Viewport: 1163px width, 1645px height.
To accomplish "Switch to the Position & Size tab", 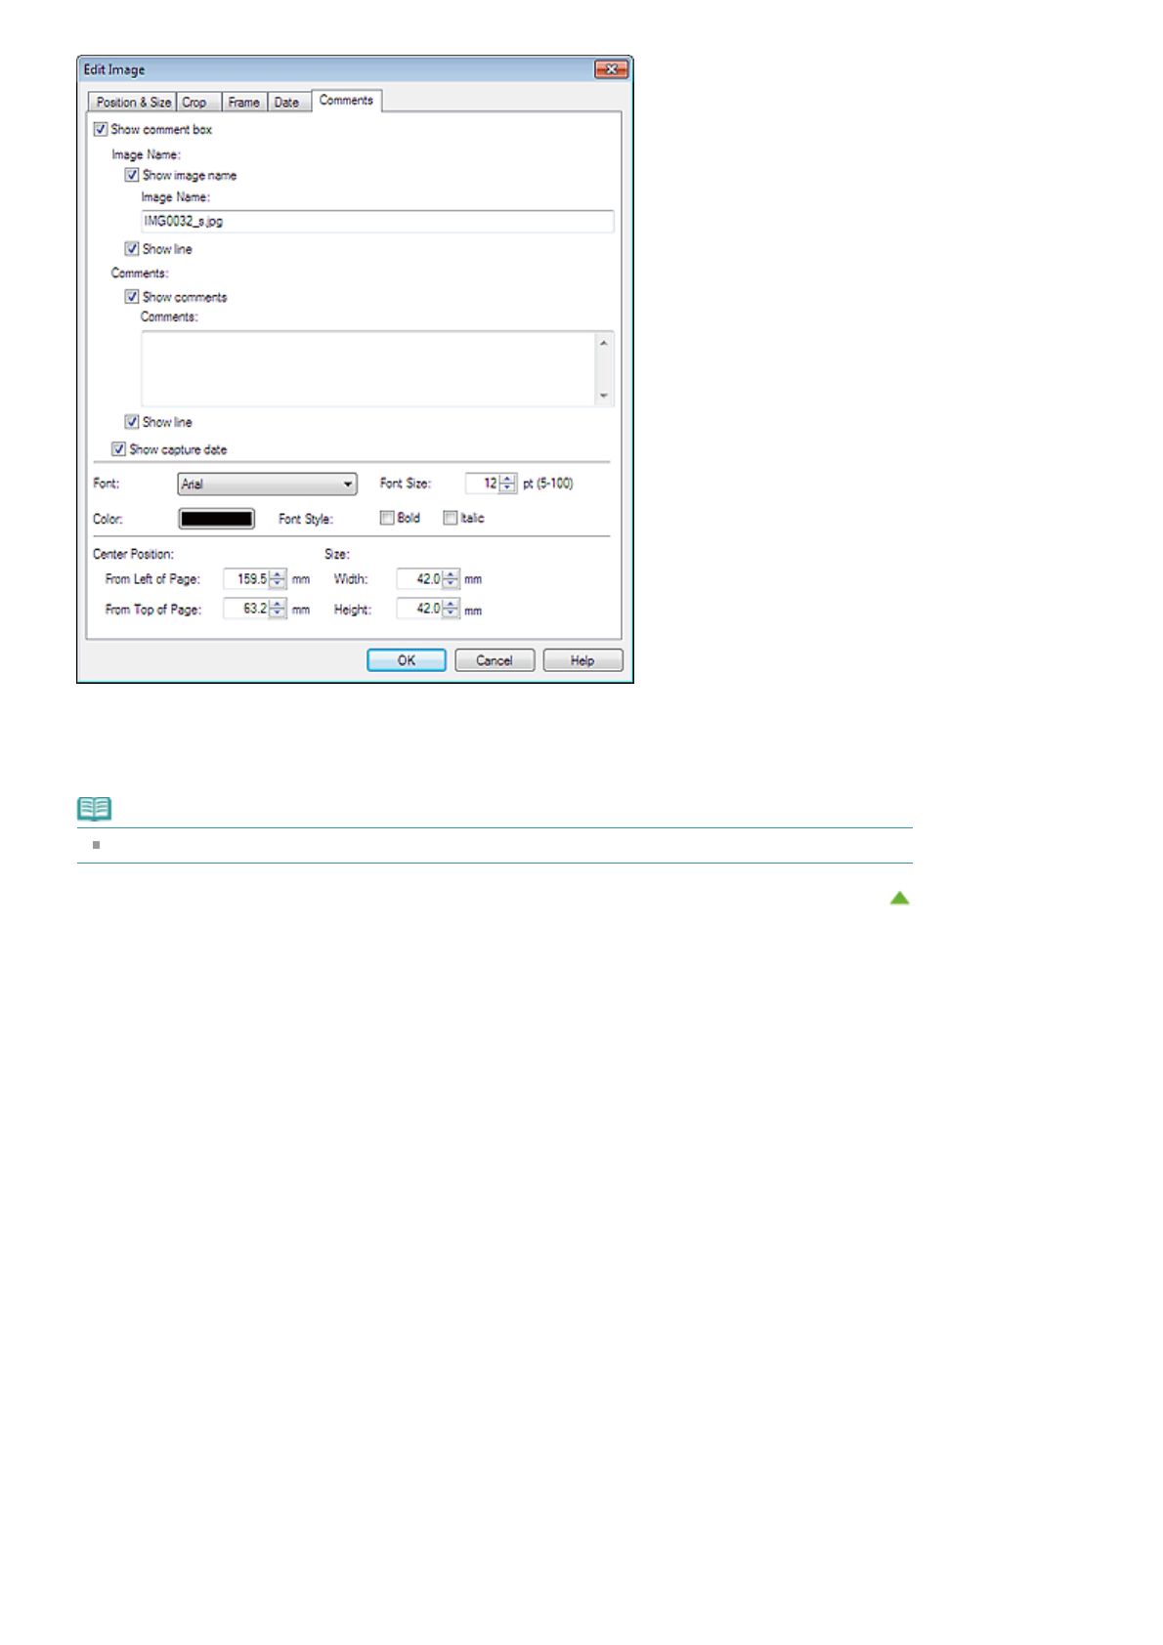I will point(133,103).
